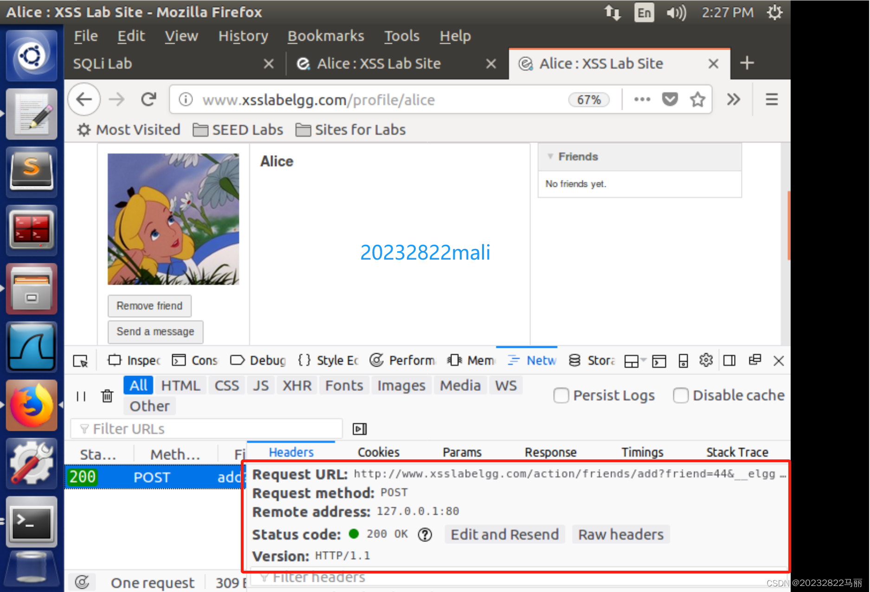Filter requests by HTML
The width and height of the screenshot is (870, 592).
coord(180,385)
